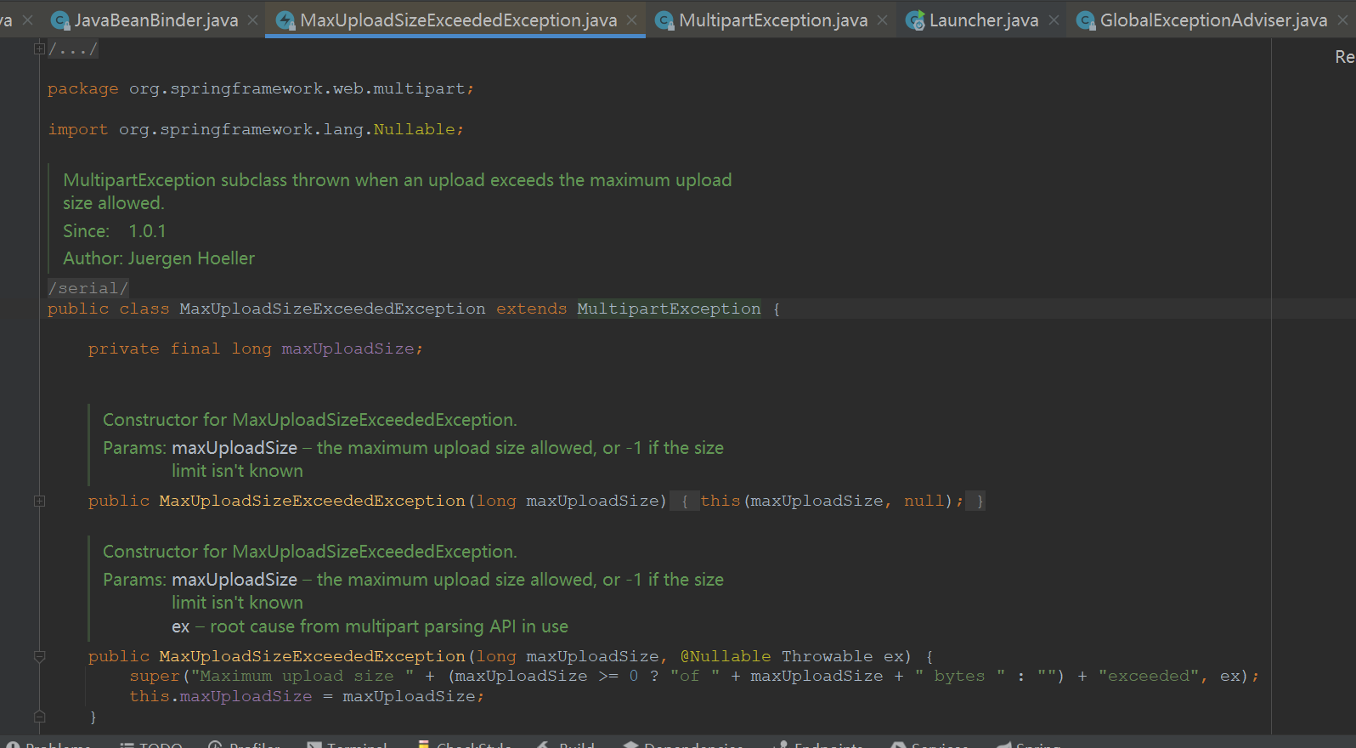
Task: Click the "exceeded" string literal
Action: click(x=1149, y=676)
